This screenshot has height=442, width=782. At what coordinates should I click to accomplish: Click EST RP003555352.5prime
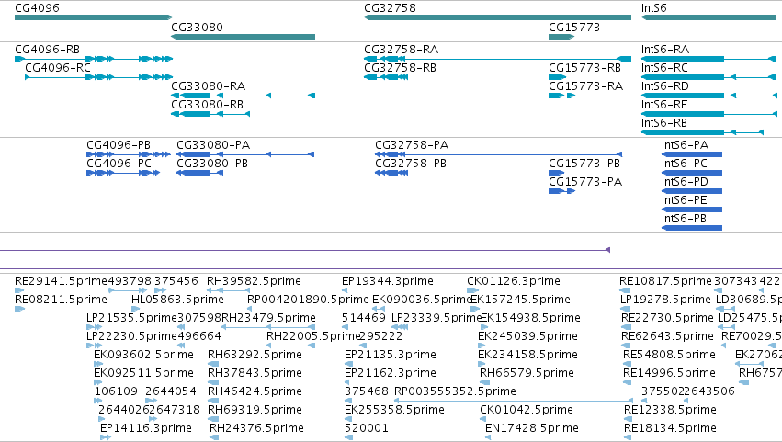click(514, 401)
